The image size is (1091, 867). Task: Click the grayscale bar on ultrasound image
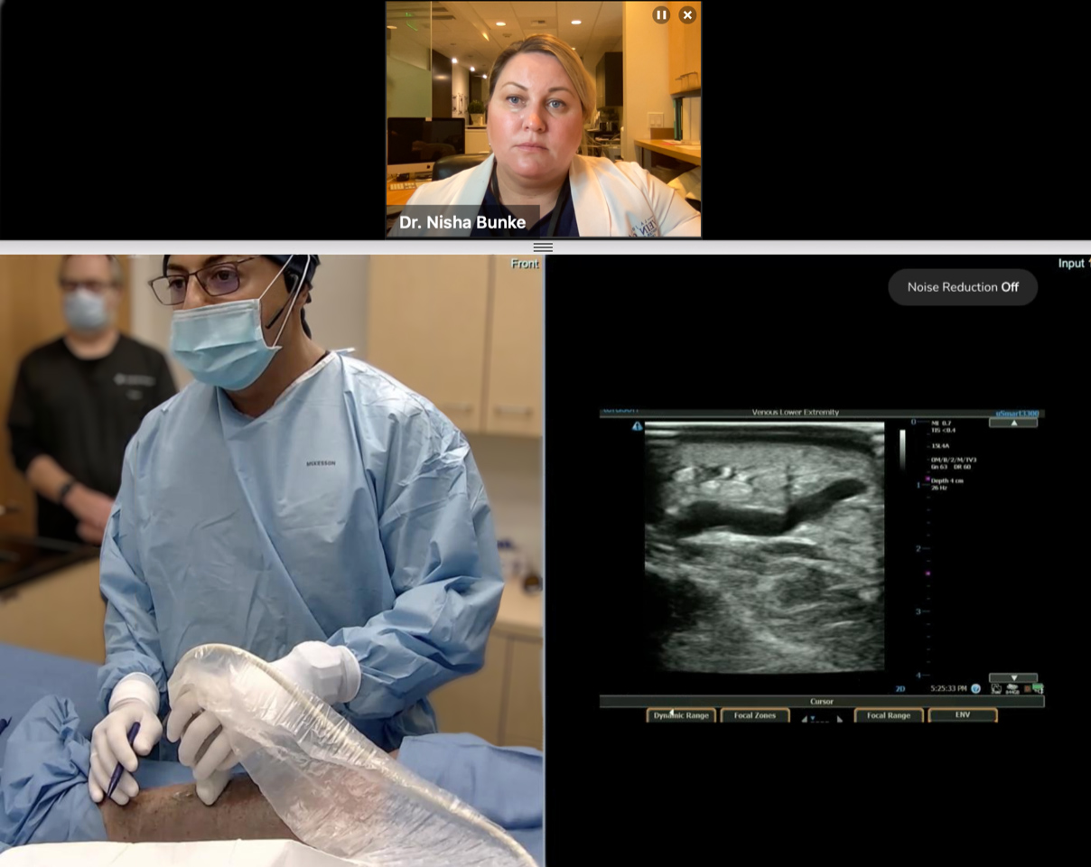pyautogui.click(x=902, y=449)
